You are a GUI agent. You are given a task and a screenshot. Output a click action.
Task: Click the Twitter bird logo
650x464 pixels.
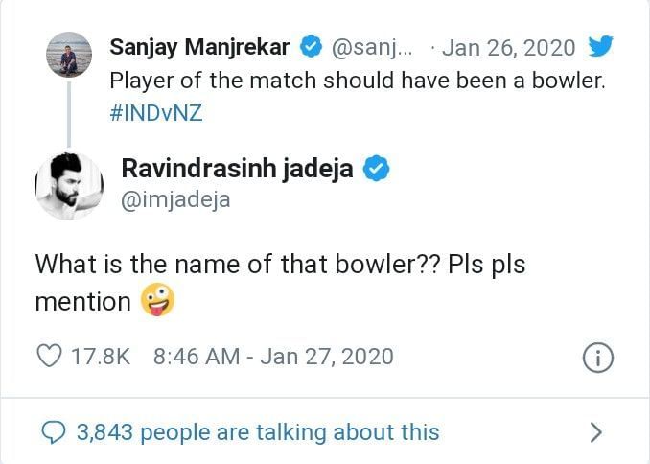[600, 46]
